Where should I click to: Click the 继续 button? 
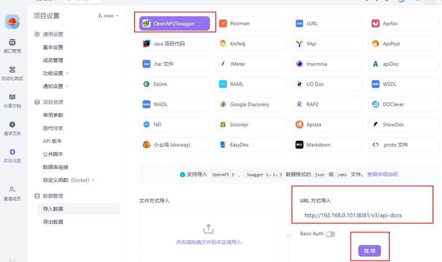point(369,251)
